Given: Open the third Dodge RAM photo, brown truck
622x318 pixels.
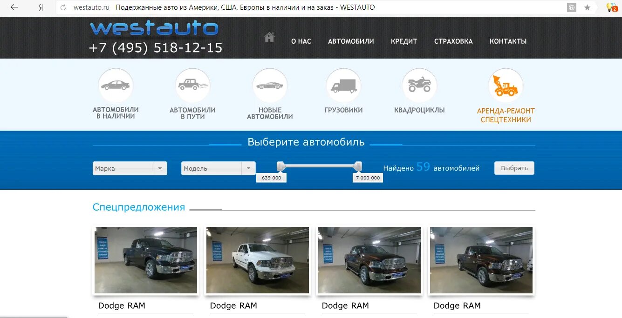Looking at the screenshot, I should [x=369, y=260].
